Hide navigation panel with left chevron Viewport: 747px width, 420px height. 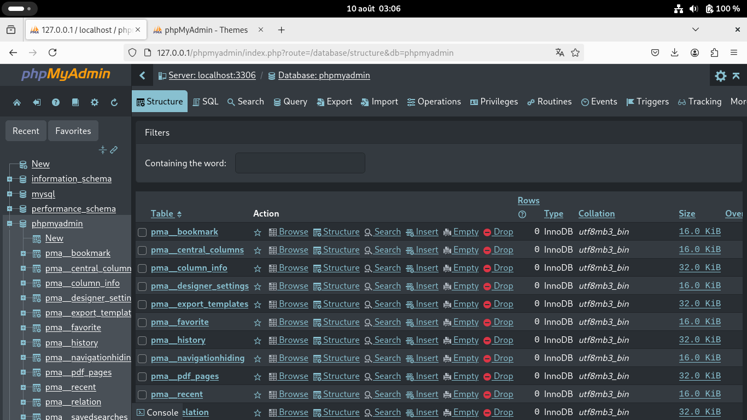coord(142,75)
